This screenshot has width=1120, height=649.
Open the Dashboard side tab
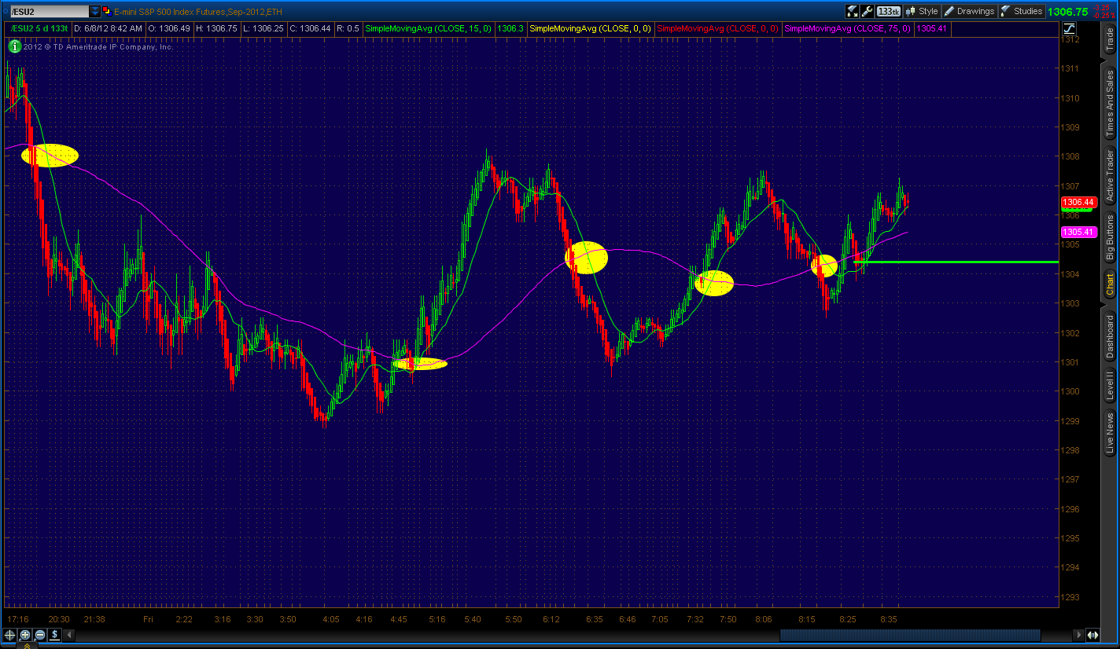1110,335
